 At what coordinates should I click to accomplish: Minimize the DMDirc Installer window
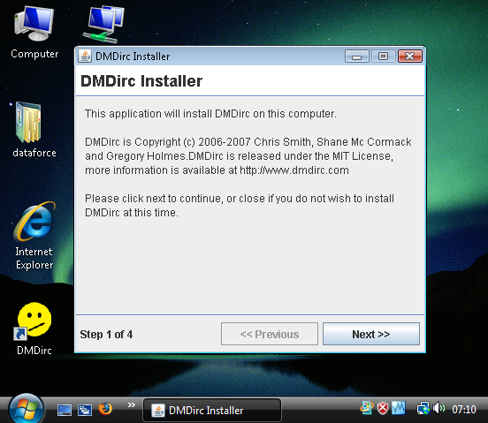357,57
